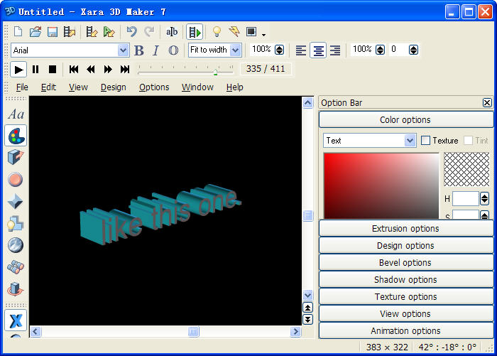Expand the Text color target dropdown
This screenshot has width=497, height=356.
410,141
